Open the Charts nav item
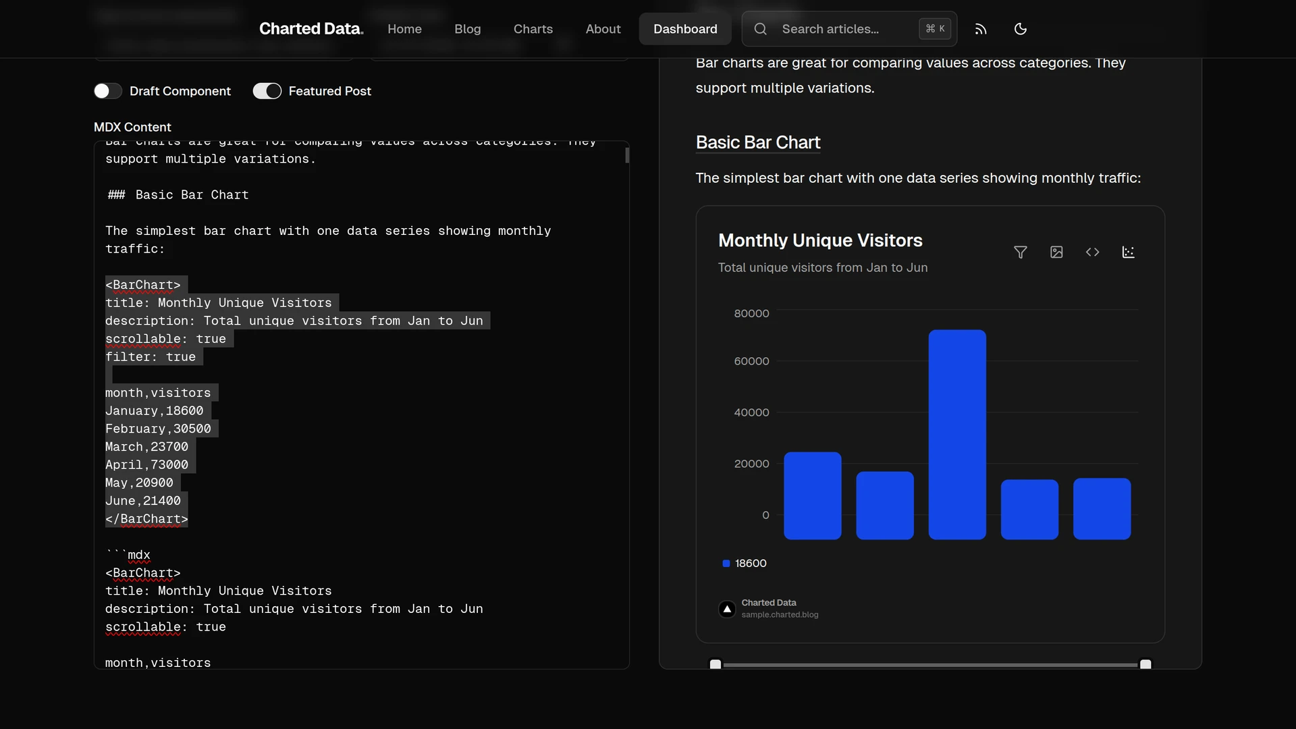The width and height of the screenshot is (1296, 729). [533, 29]
